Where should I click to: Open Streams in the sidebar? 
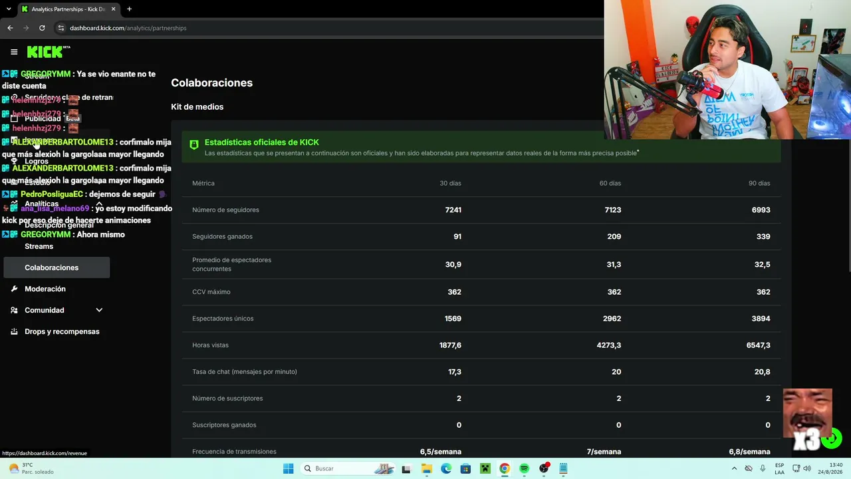[x=39, y=246]
